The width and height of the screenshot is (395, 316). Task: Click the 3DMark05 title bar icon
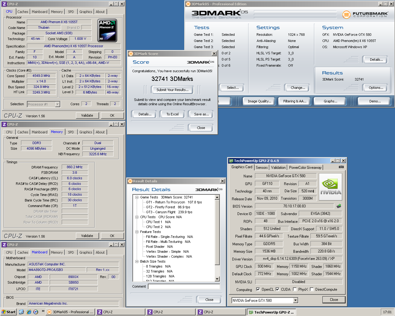(x=188, y=4)
